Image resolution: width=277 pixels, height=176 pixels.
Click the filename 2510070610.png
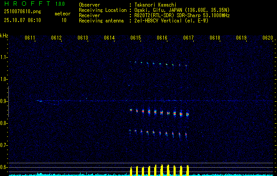coord(22,12)
